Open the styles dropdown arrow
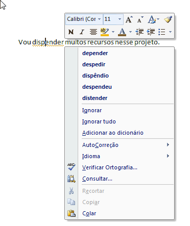The height and width of the screenshot is (226, 190). (158, 19)
